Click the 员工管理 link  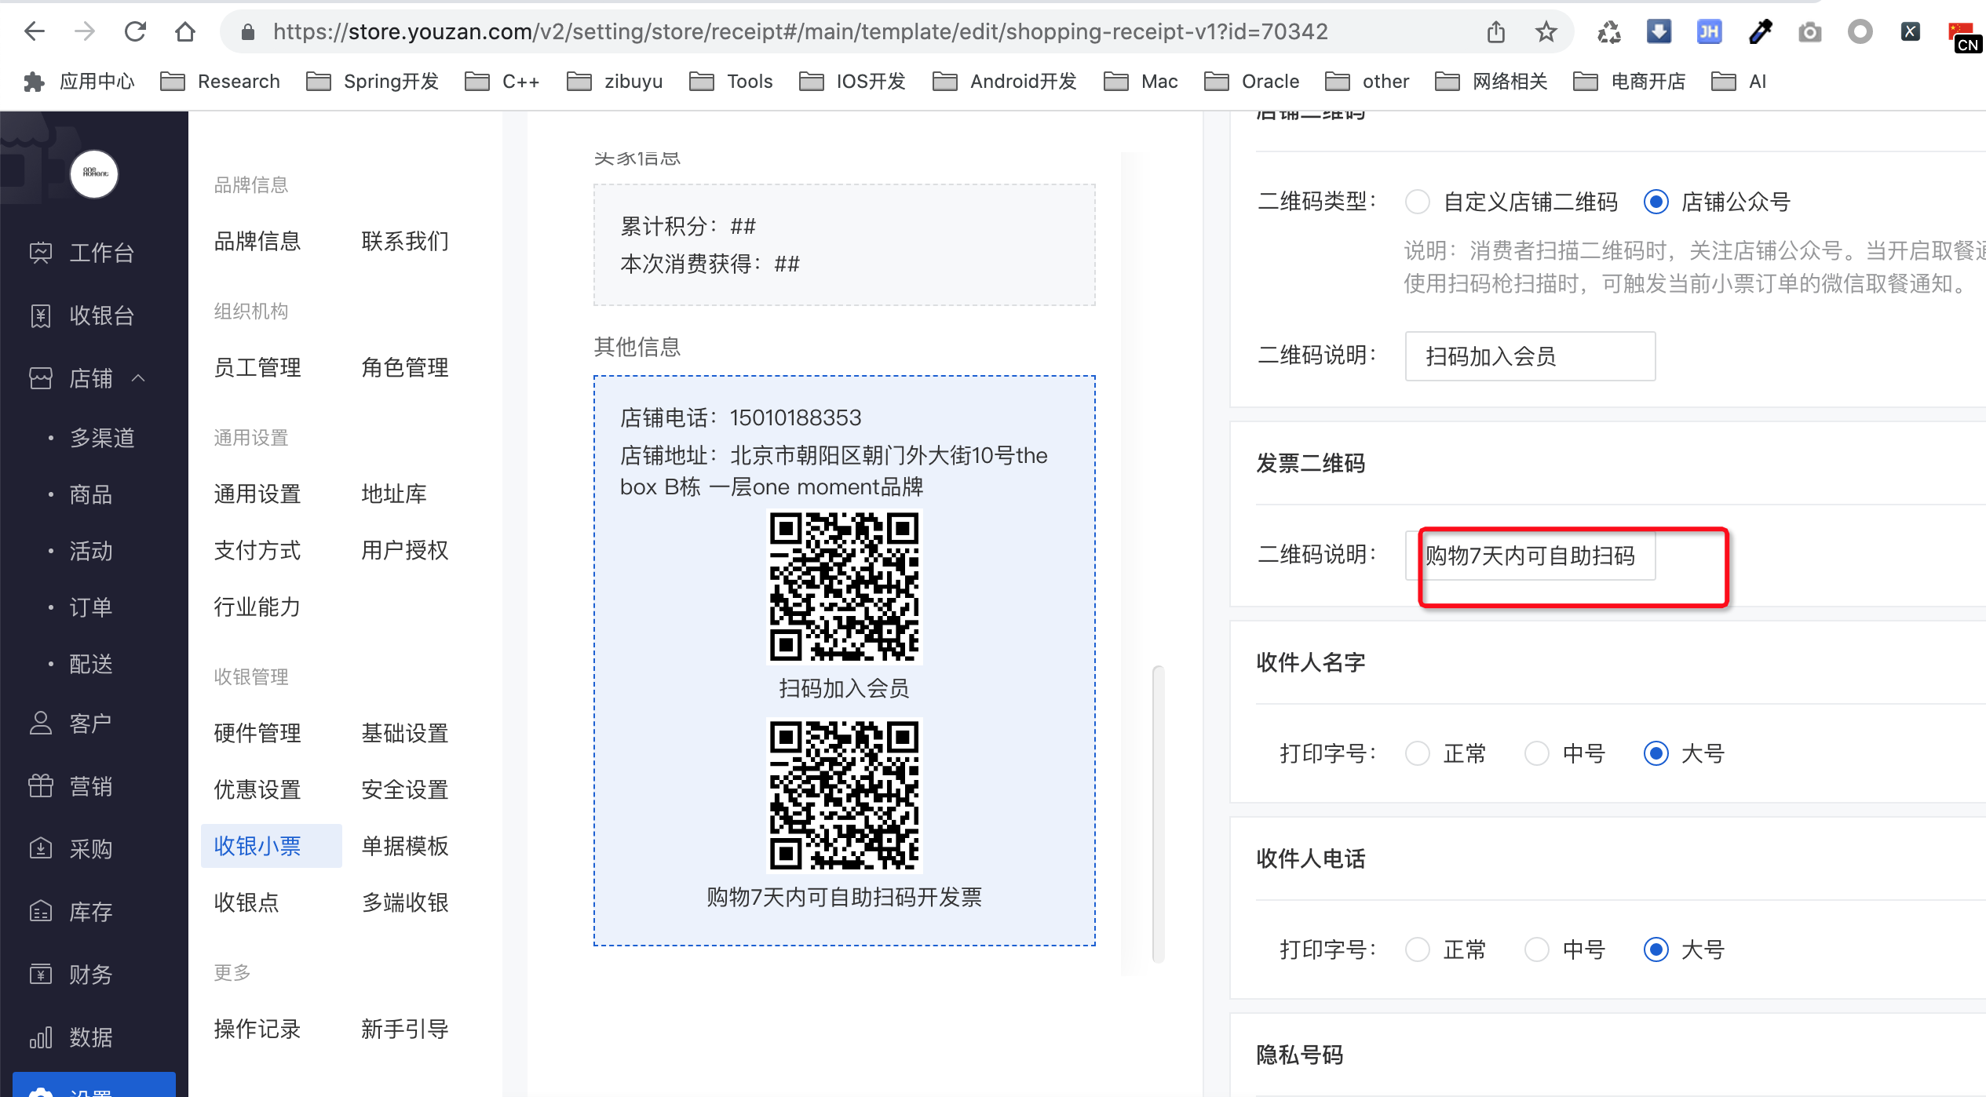click(x=257, y=367)
